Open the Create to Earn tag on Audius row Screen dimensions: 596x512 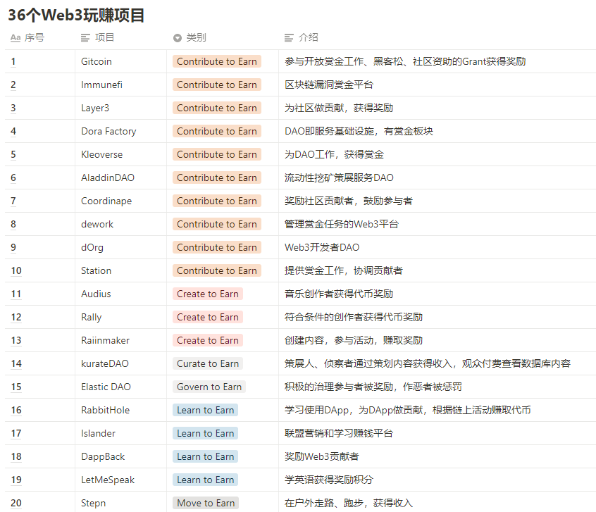(x=207, y=294)
